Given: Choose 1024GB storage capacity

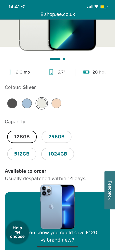Looking at the screenshot, I should pos(57,154).
